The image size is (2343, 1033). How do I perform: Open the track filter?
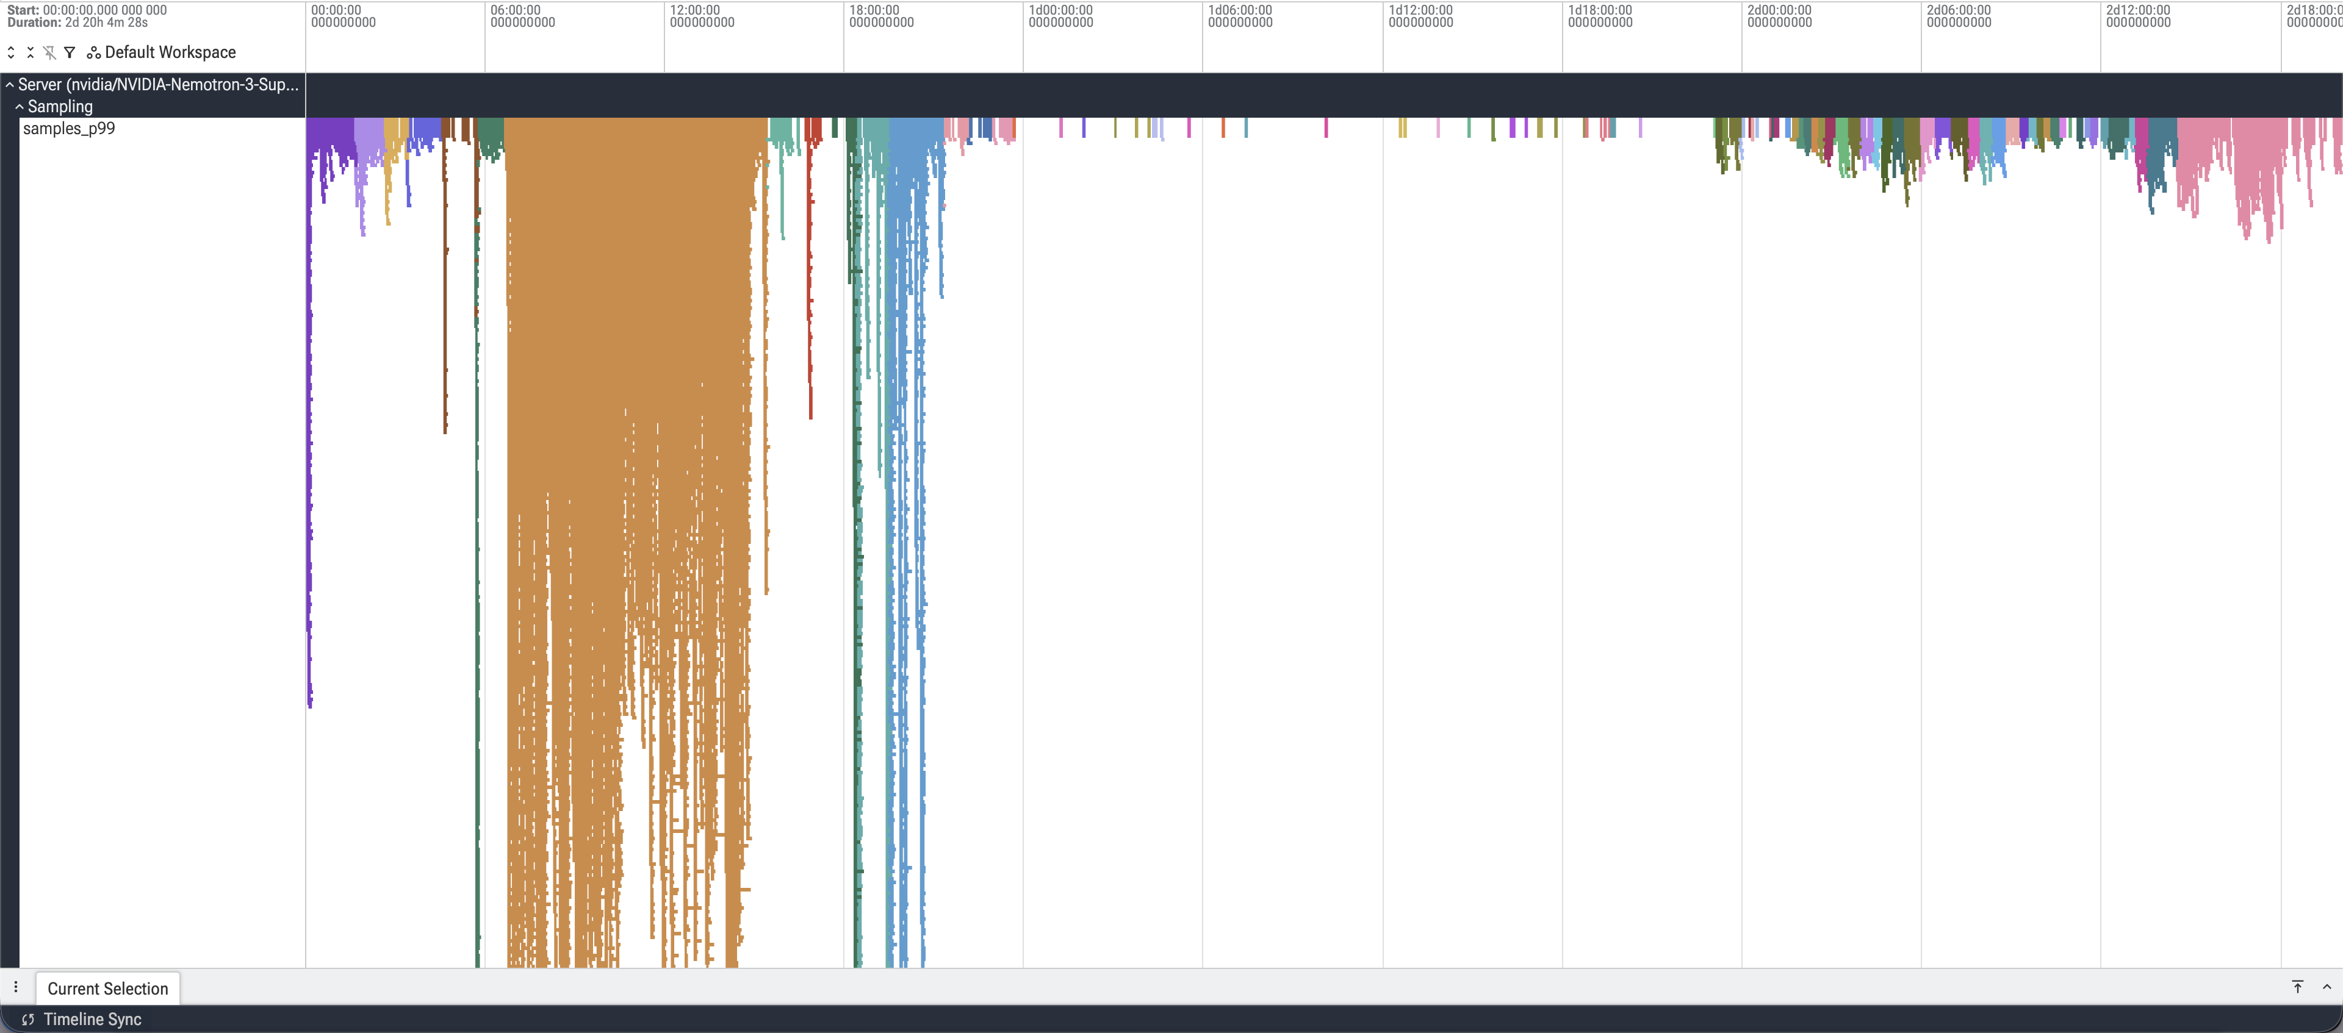(x=69, y=52)
